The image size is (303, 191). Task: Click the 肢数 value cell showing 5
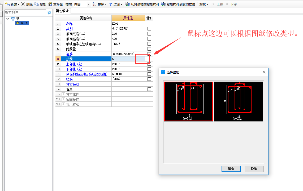128,59
